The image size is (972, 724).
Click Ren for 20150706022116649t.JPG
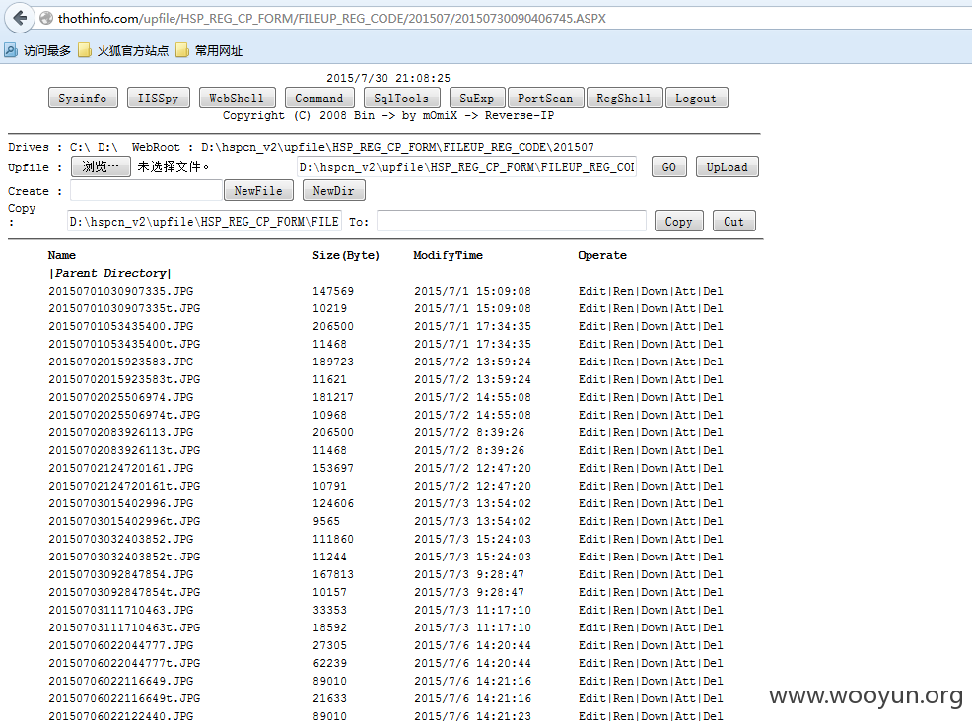(x=624, y=698)
